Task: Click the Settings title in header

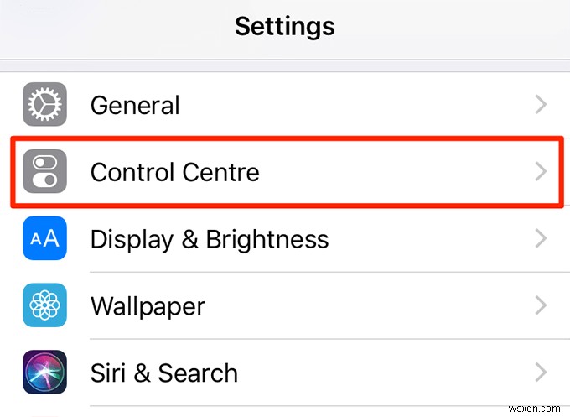Action: 285,26
